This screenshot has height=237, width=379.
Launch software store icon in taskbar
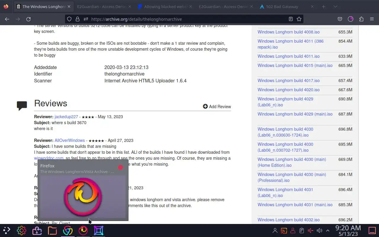(37, 230)
